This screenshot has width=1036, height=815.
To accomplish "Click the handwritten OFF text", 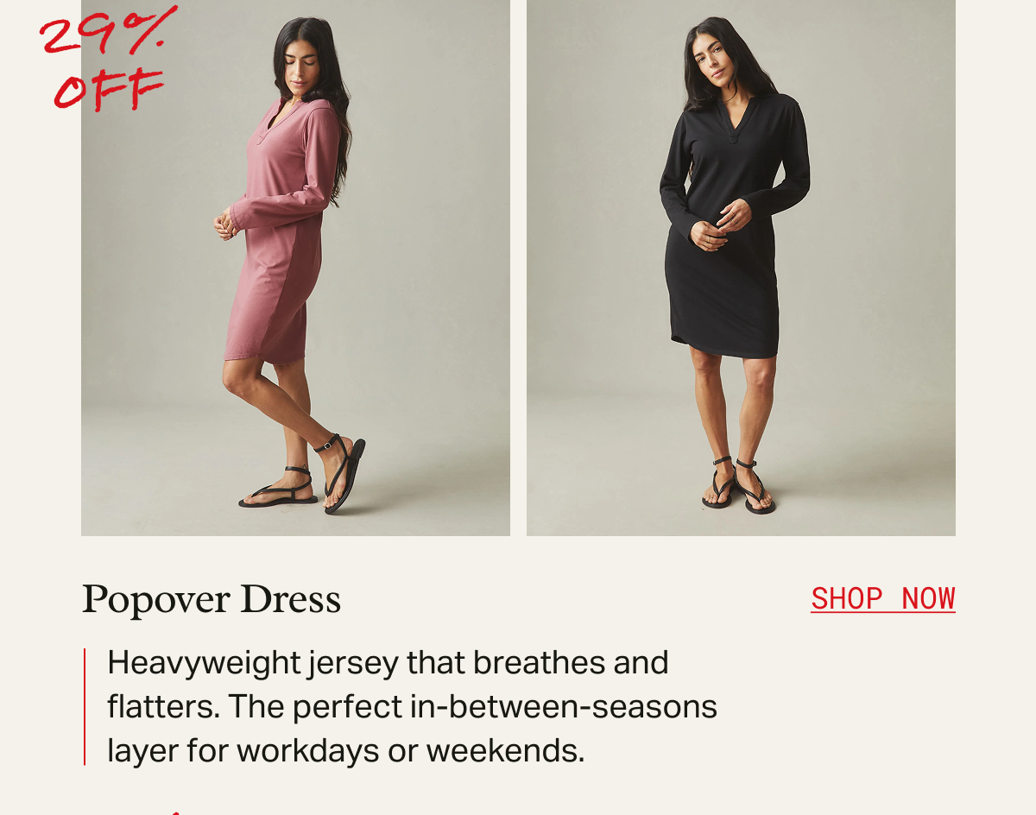I will (108, 90).
